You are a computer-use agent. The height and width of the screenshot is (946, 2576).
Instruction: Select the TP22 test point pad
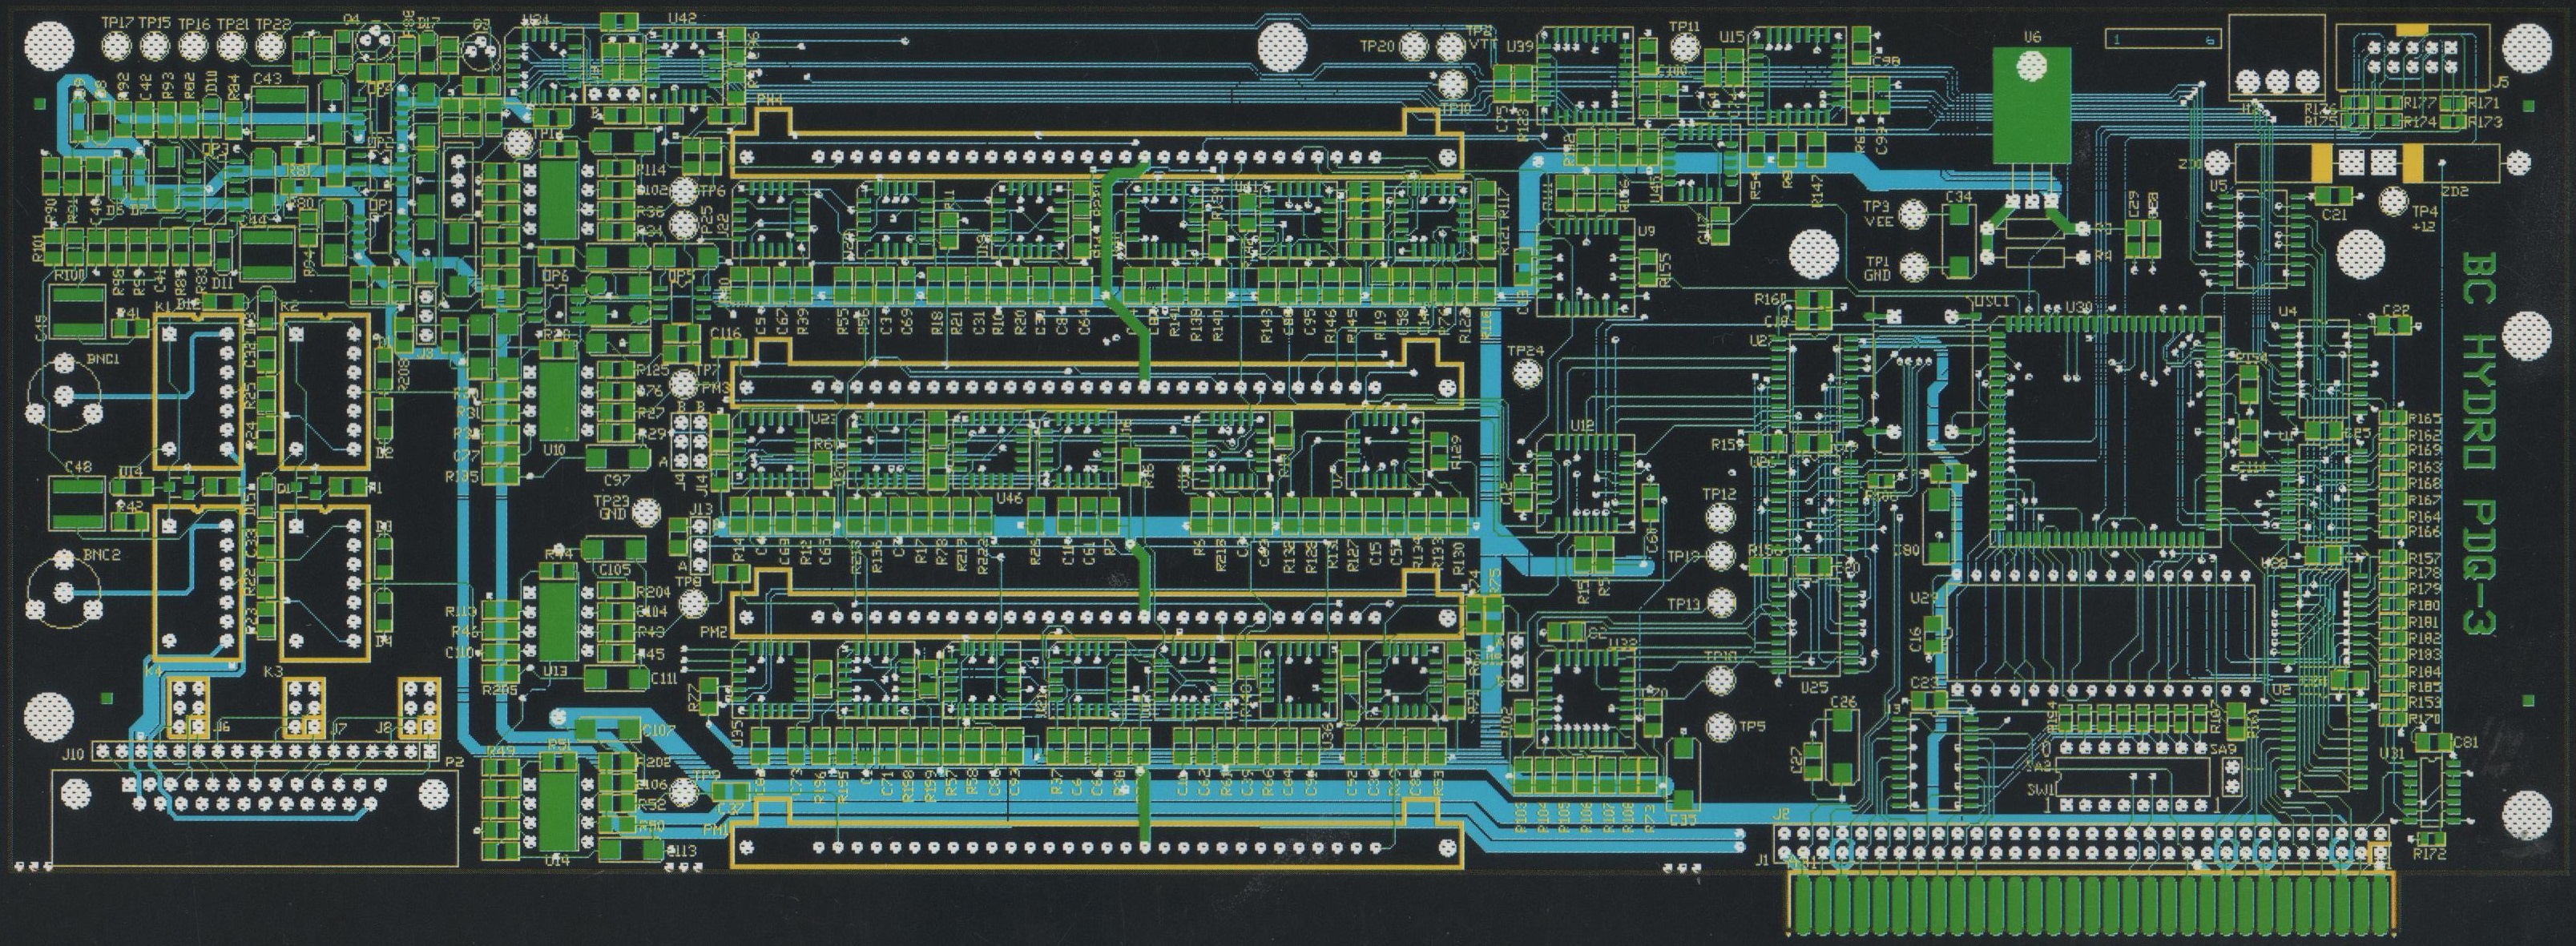270,46
